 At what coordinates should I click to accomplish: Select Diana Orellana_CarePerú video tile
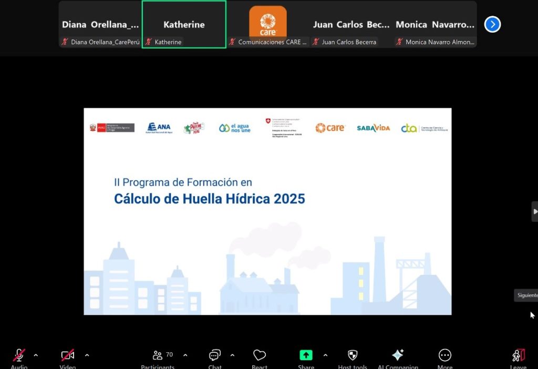click(x=100, y=24)
